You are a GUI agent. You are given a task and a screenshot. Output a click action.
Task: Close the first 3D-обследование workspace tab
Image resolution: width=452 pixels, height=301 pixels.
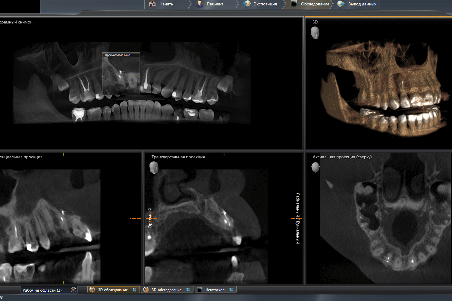[134, 290]
